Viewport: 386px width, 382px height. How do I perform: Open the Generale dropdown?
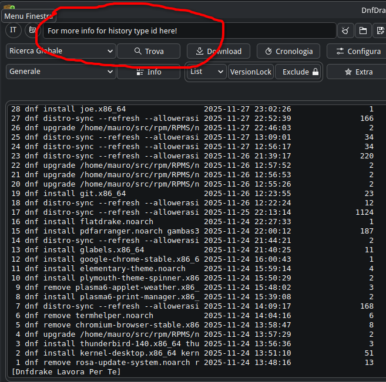(x=61, y=72)
